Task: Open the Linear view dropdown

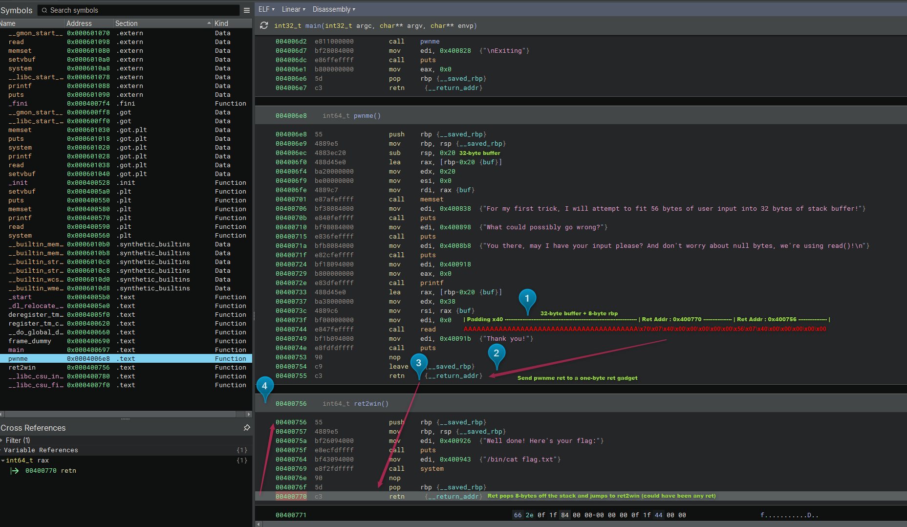Action: [x=293, y=9]
